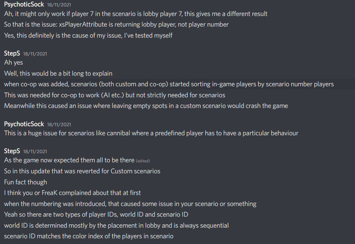Click message about two types of player IDs
The image size is (355, 244).
point(96,215)
